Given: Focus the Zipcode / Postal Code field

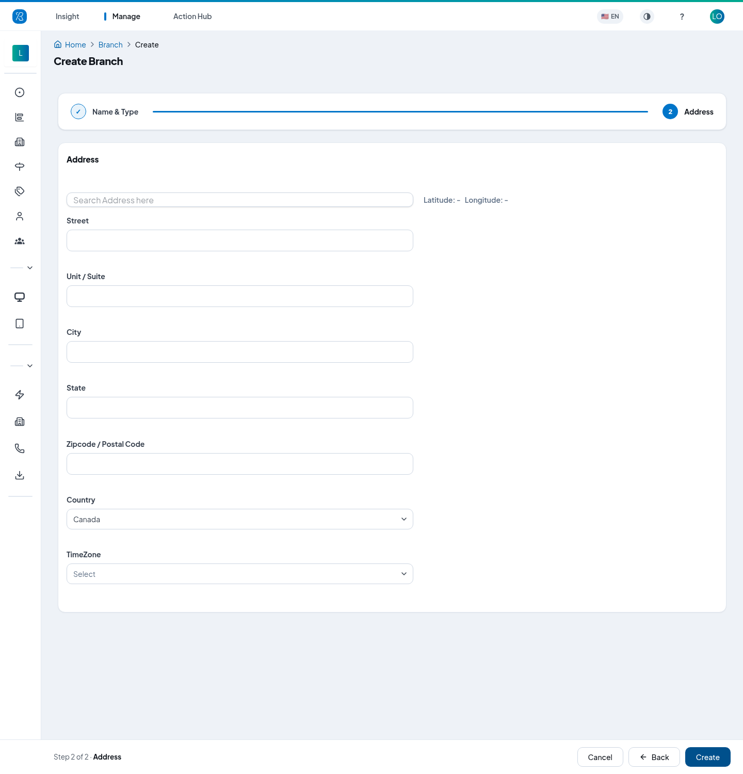Looking at the screenshot, I should (240, 464).
